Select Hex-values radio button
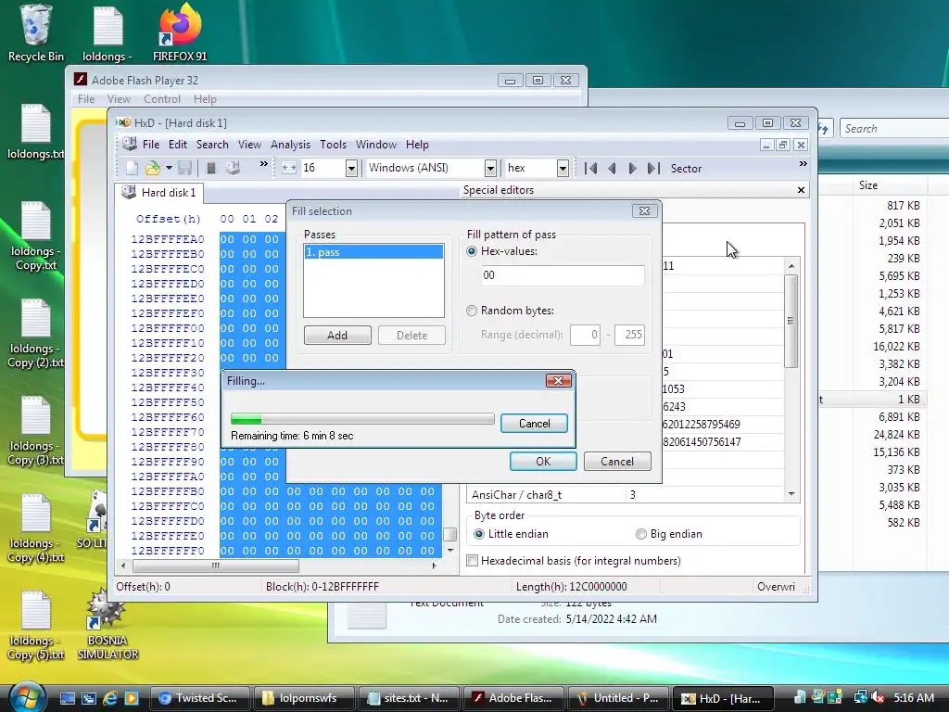 [472, 251]
